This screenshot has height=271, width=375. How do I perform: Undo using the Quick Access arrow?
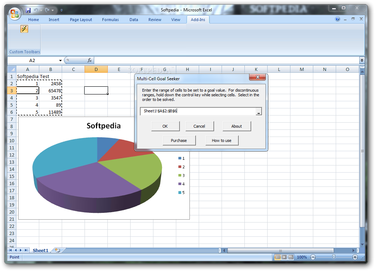coord(36,10)
